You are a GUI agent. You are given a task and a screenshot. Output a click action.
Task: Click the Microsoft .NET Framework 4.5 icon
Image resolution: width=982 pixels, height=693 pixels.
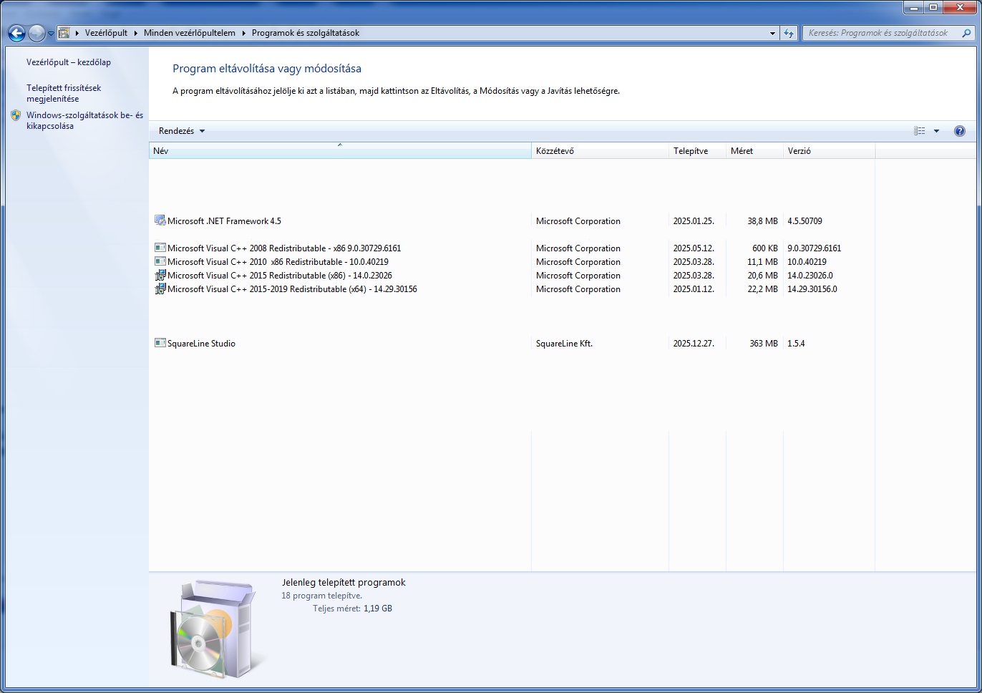pos(160,220)
